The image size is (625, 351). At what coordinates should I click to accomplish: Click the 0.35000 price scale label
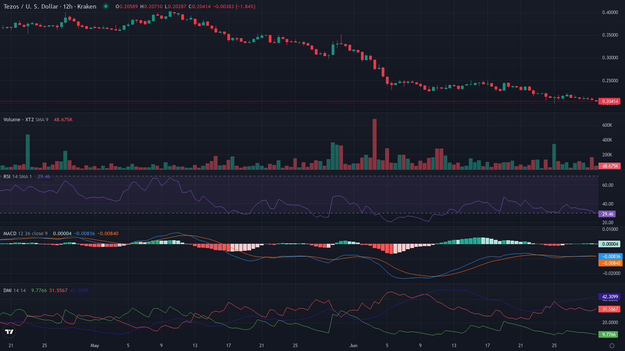[610, 35]
